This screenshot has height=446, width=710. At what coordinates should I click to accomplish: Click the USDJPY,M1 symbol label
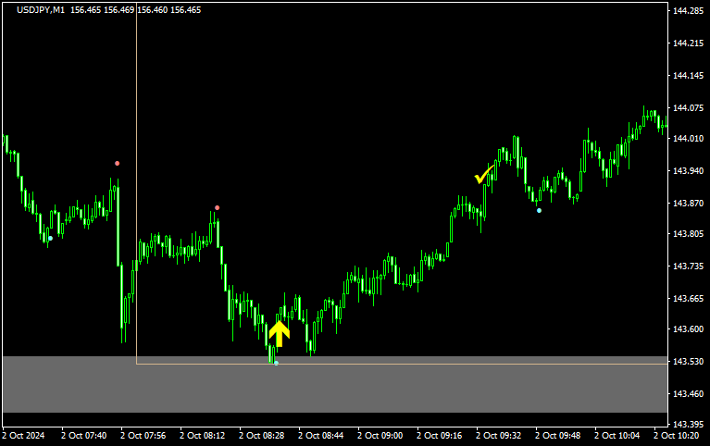41,10
